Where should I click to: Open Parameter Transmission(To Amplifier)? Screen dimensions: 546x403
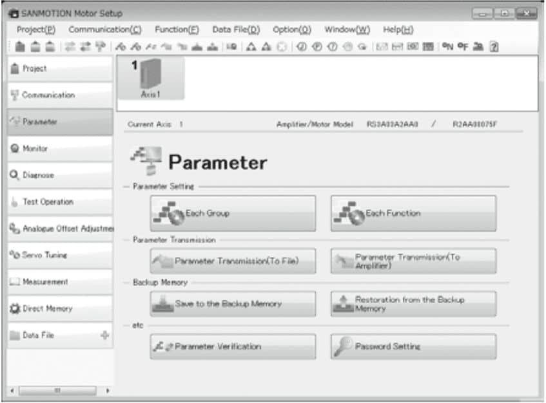click(x=413, y=261)
